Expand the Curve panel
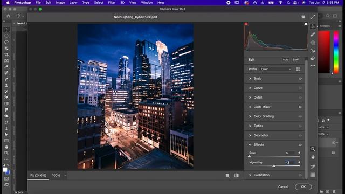345x194 pixels. [250, 88]
